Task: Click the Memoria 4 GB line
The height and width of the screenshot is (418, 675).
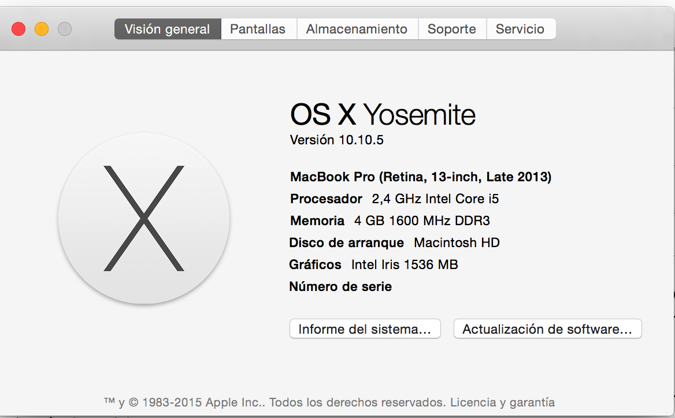Action: coord(390,221)
